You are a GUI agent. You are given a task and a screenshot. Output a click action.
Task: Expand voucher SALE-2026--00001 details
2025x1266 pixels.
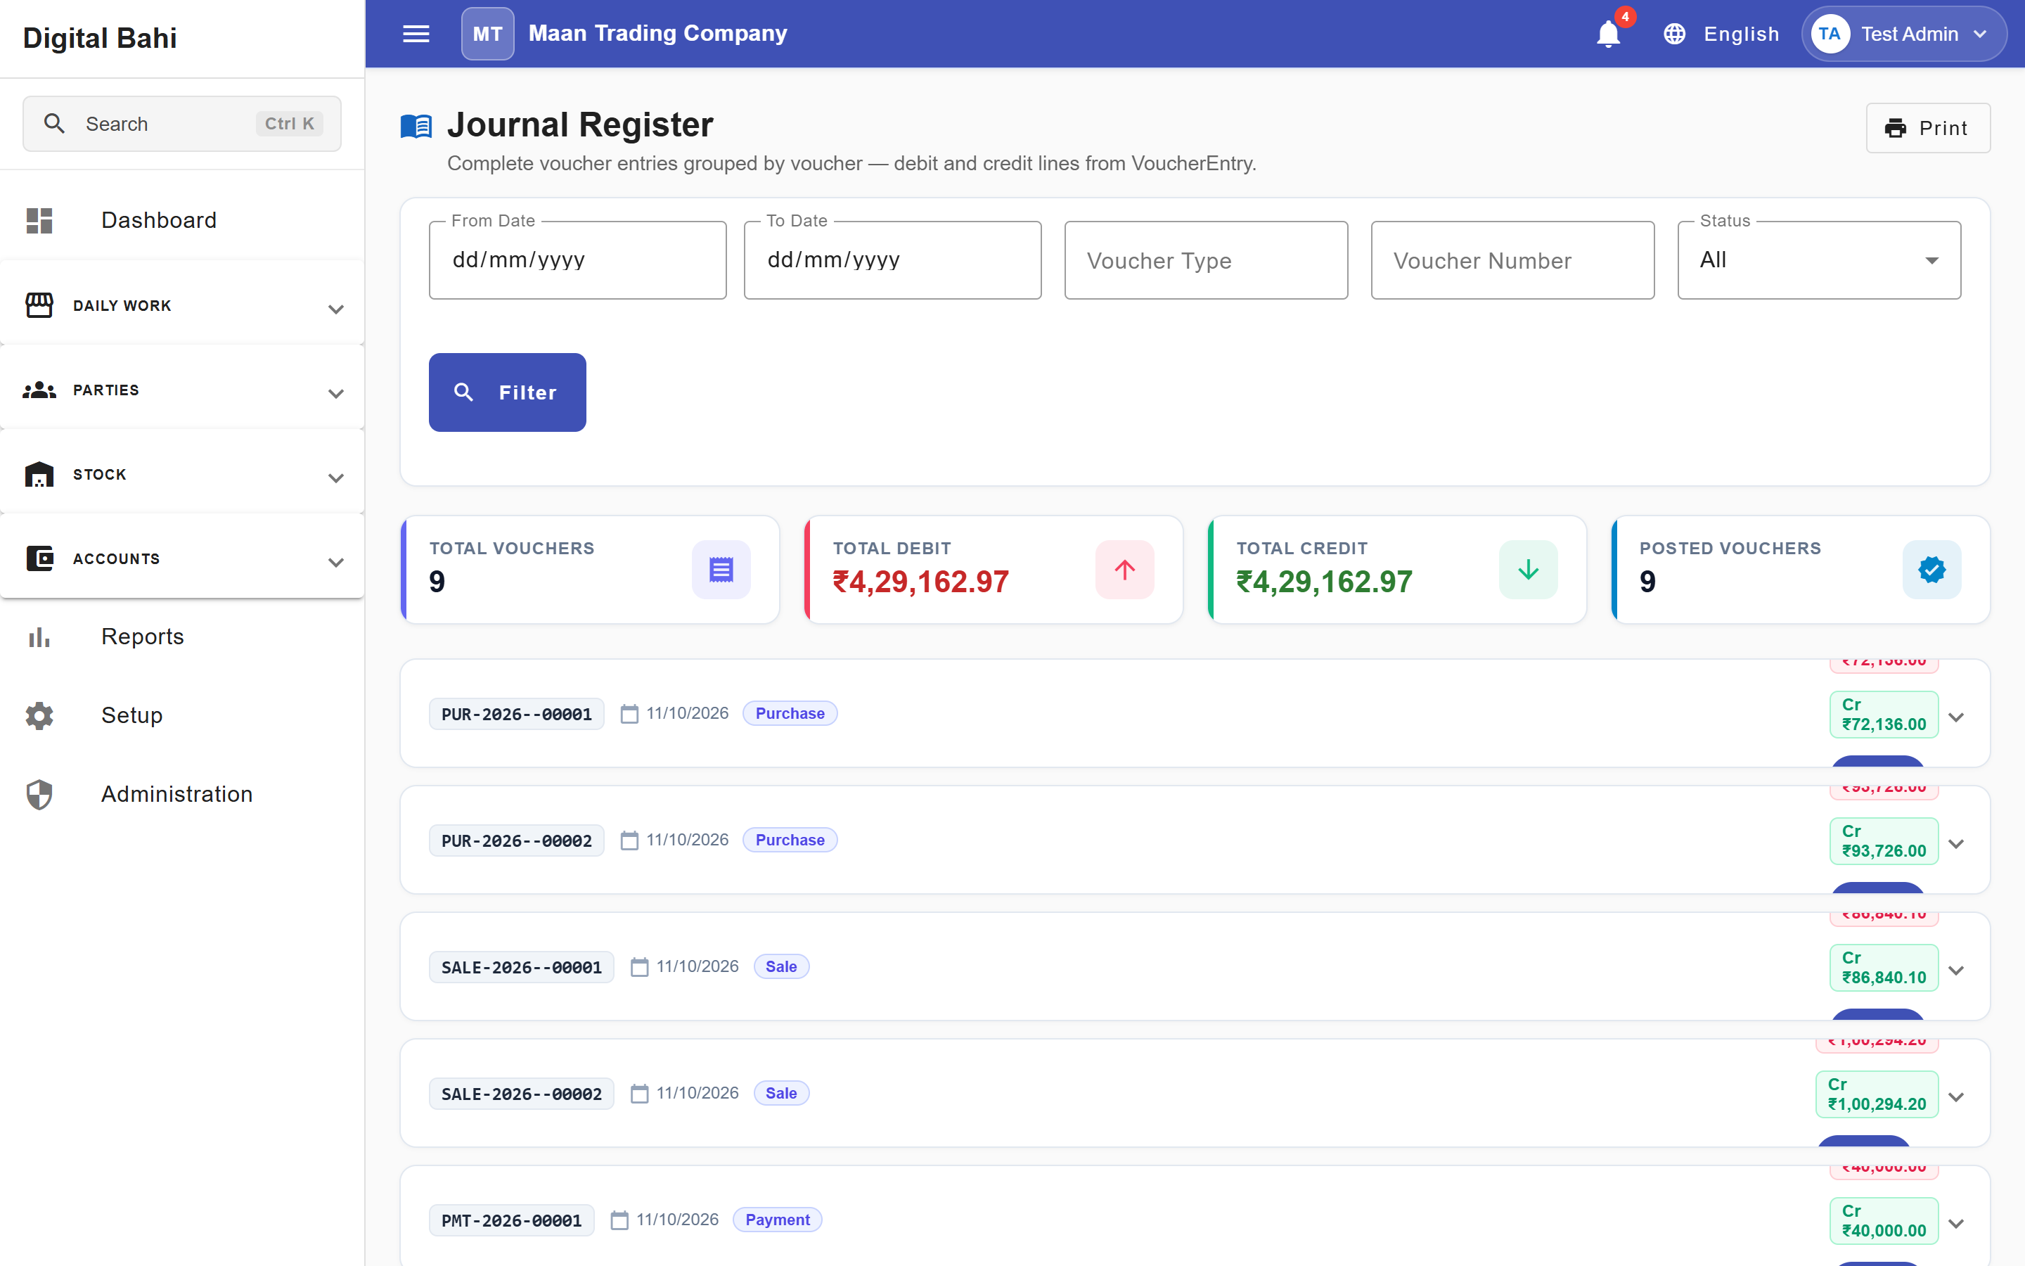pyautogui.click(x=1955, y=971)
